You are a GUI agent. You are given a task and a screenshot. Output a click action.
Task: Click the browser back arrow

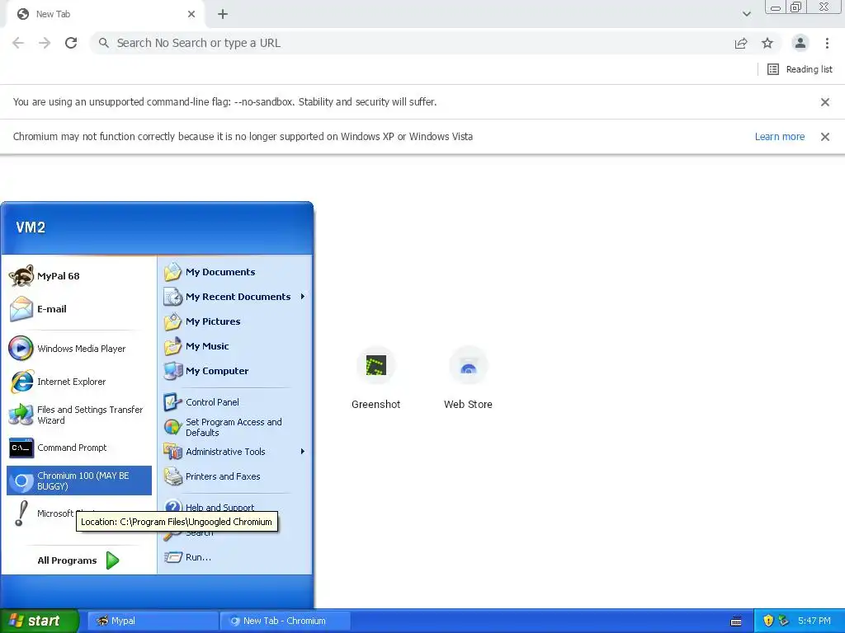tap(18, 43)
